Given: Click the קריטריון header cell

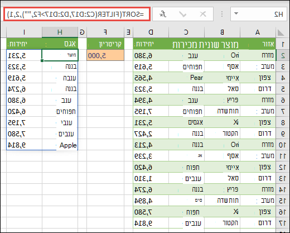Looking at the screenshot, I should tap(105, 44).
